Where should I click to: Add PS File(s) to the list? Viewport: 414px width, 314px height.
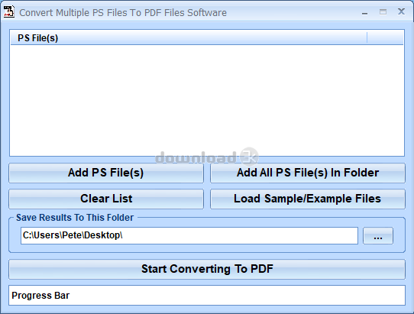[x=106, y=173]
